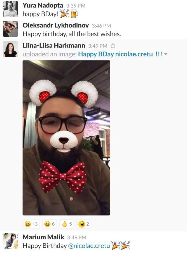Viewport: 187px width, 253px height.
Task: Open Oleksandr Lykhodinov's avatar picture
Action: click(x=10, y=29)
